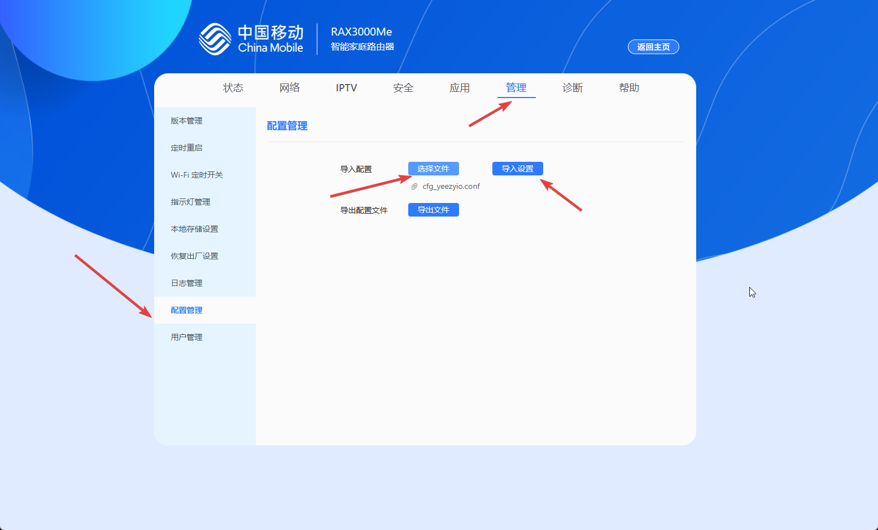
Task: Click 选择文件 to choose a config file
Action: pos(433,169)
